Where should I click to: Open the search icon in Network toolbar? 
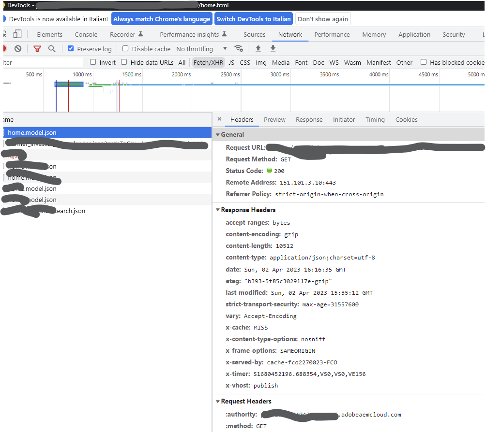pos(51,48)
